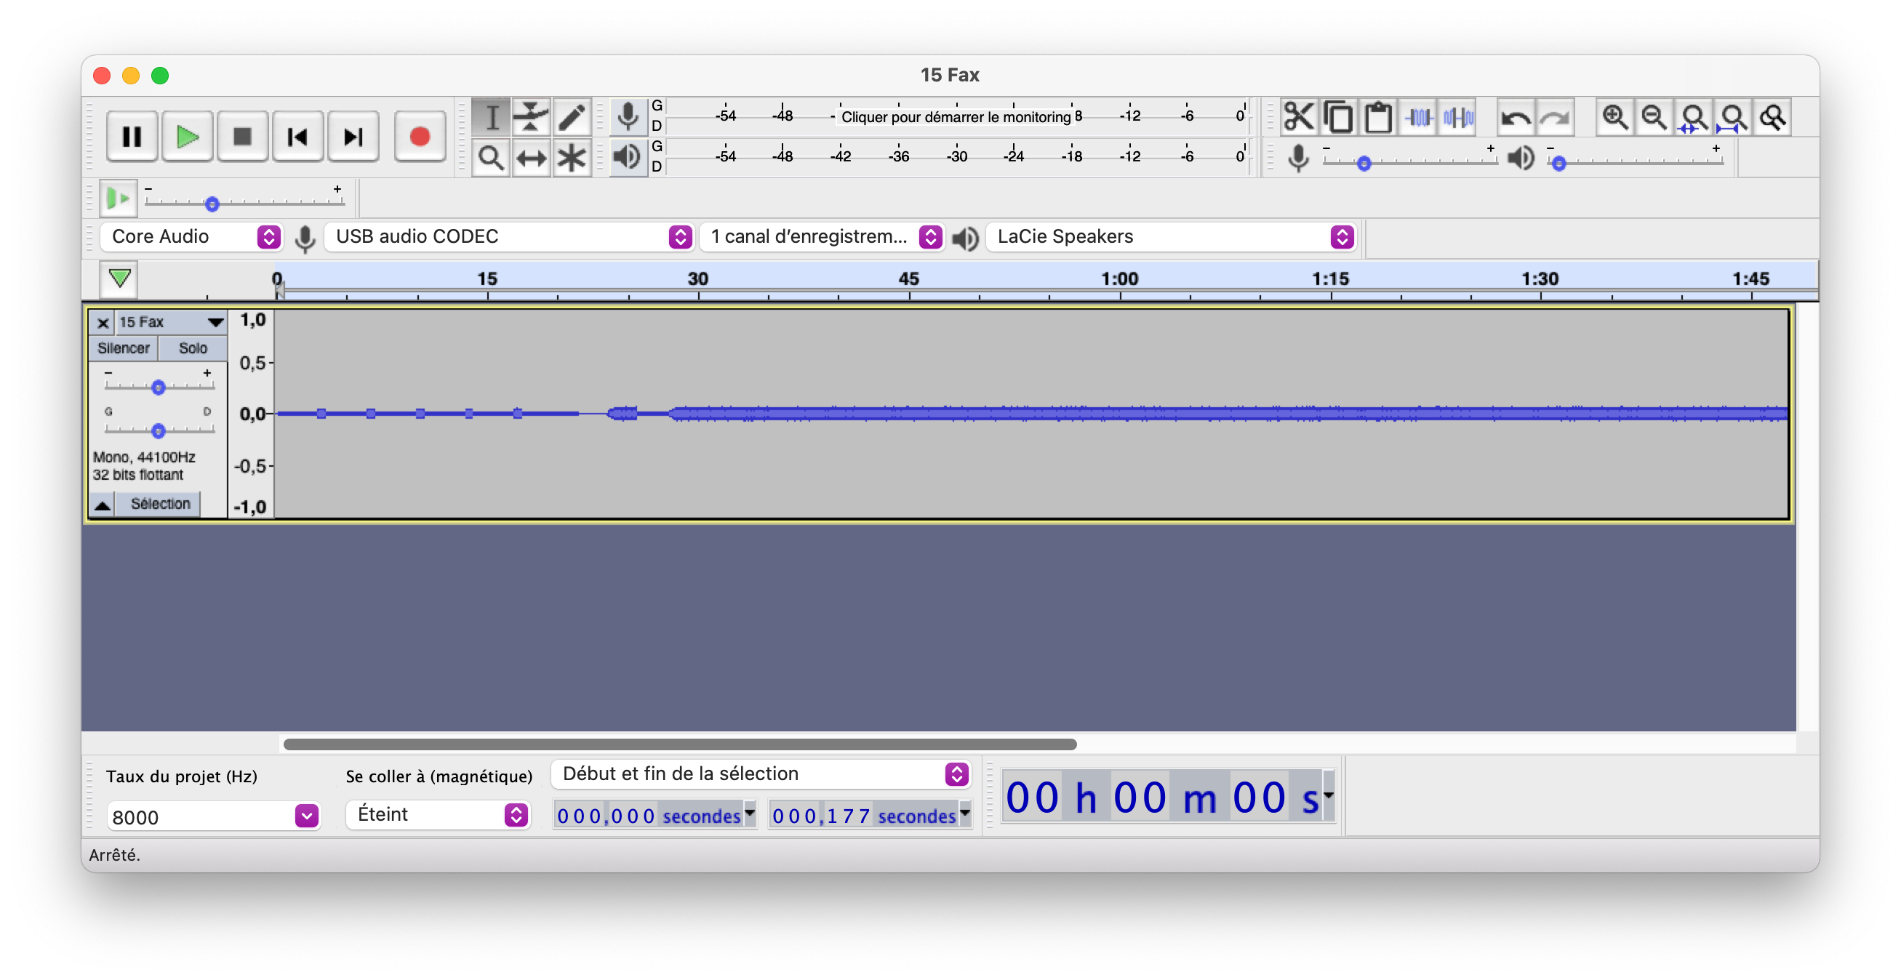The height and width of the screenshot is (980, 1901).
Task: Select the Zoom (magnifier) tool
Action: [x=491, y=157]
